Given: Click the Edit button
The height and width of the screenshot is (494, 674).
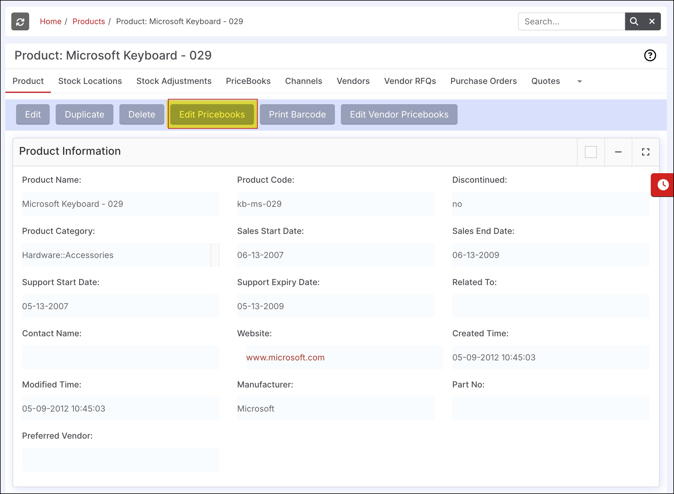Looking at the screenshot, I should pos(33,114).
